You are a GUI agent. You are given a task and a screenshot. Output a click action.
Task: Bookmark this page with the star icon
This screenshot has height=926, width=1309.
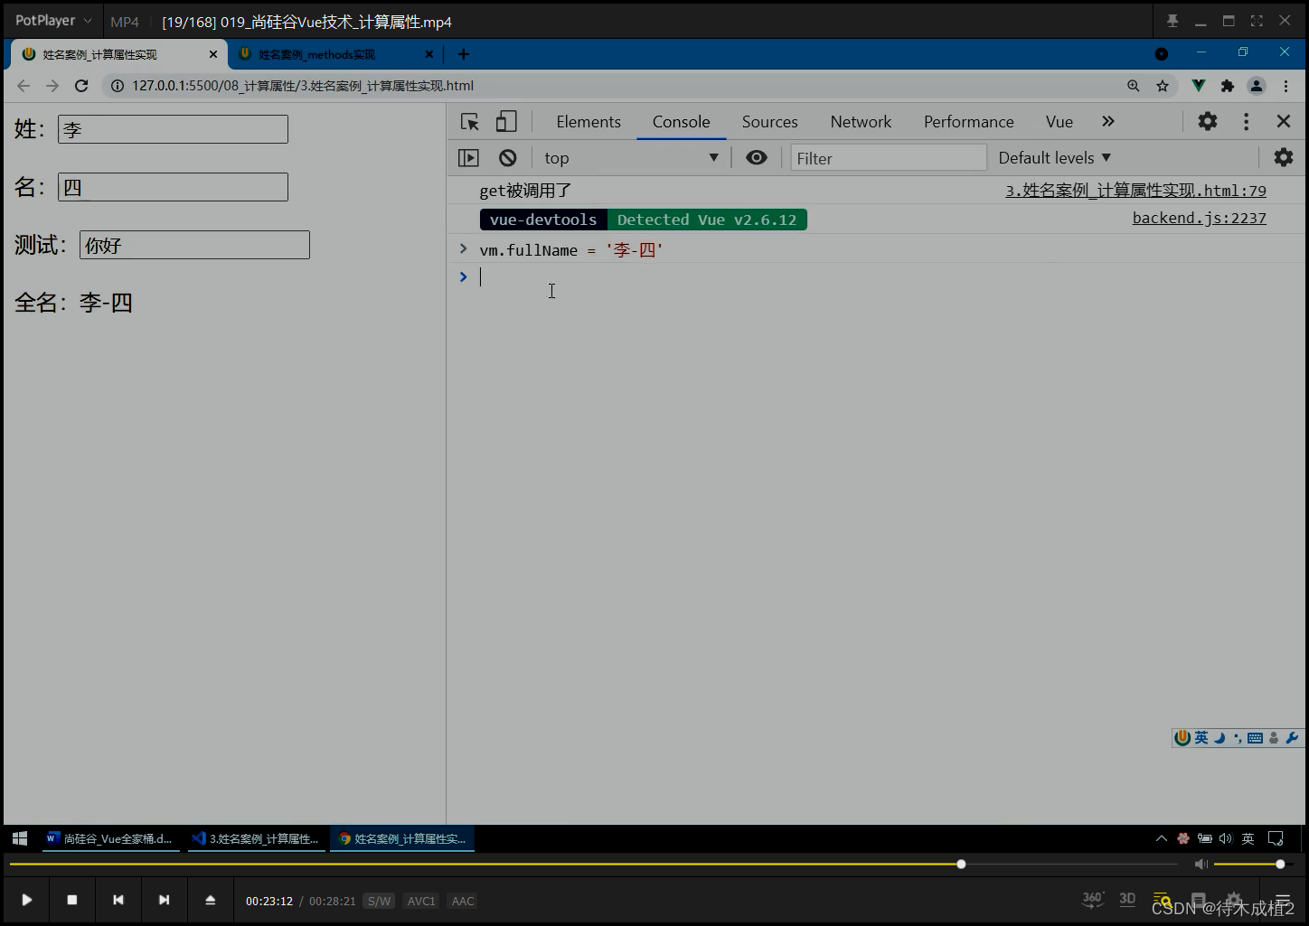pos(1163,86)
